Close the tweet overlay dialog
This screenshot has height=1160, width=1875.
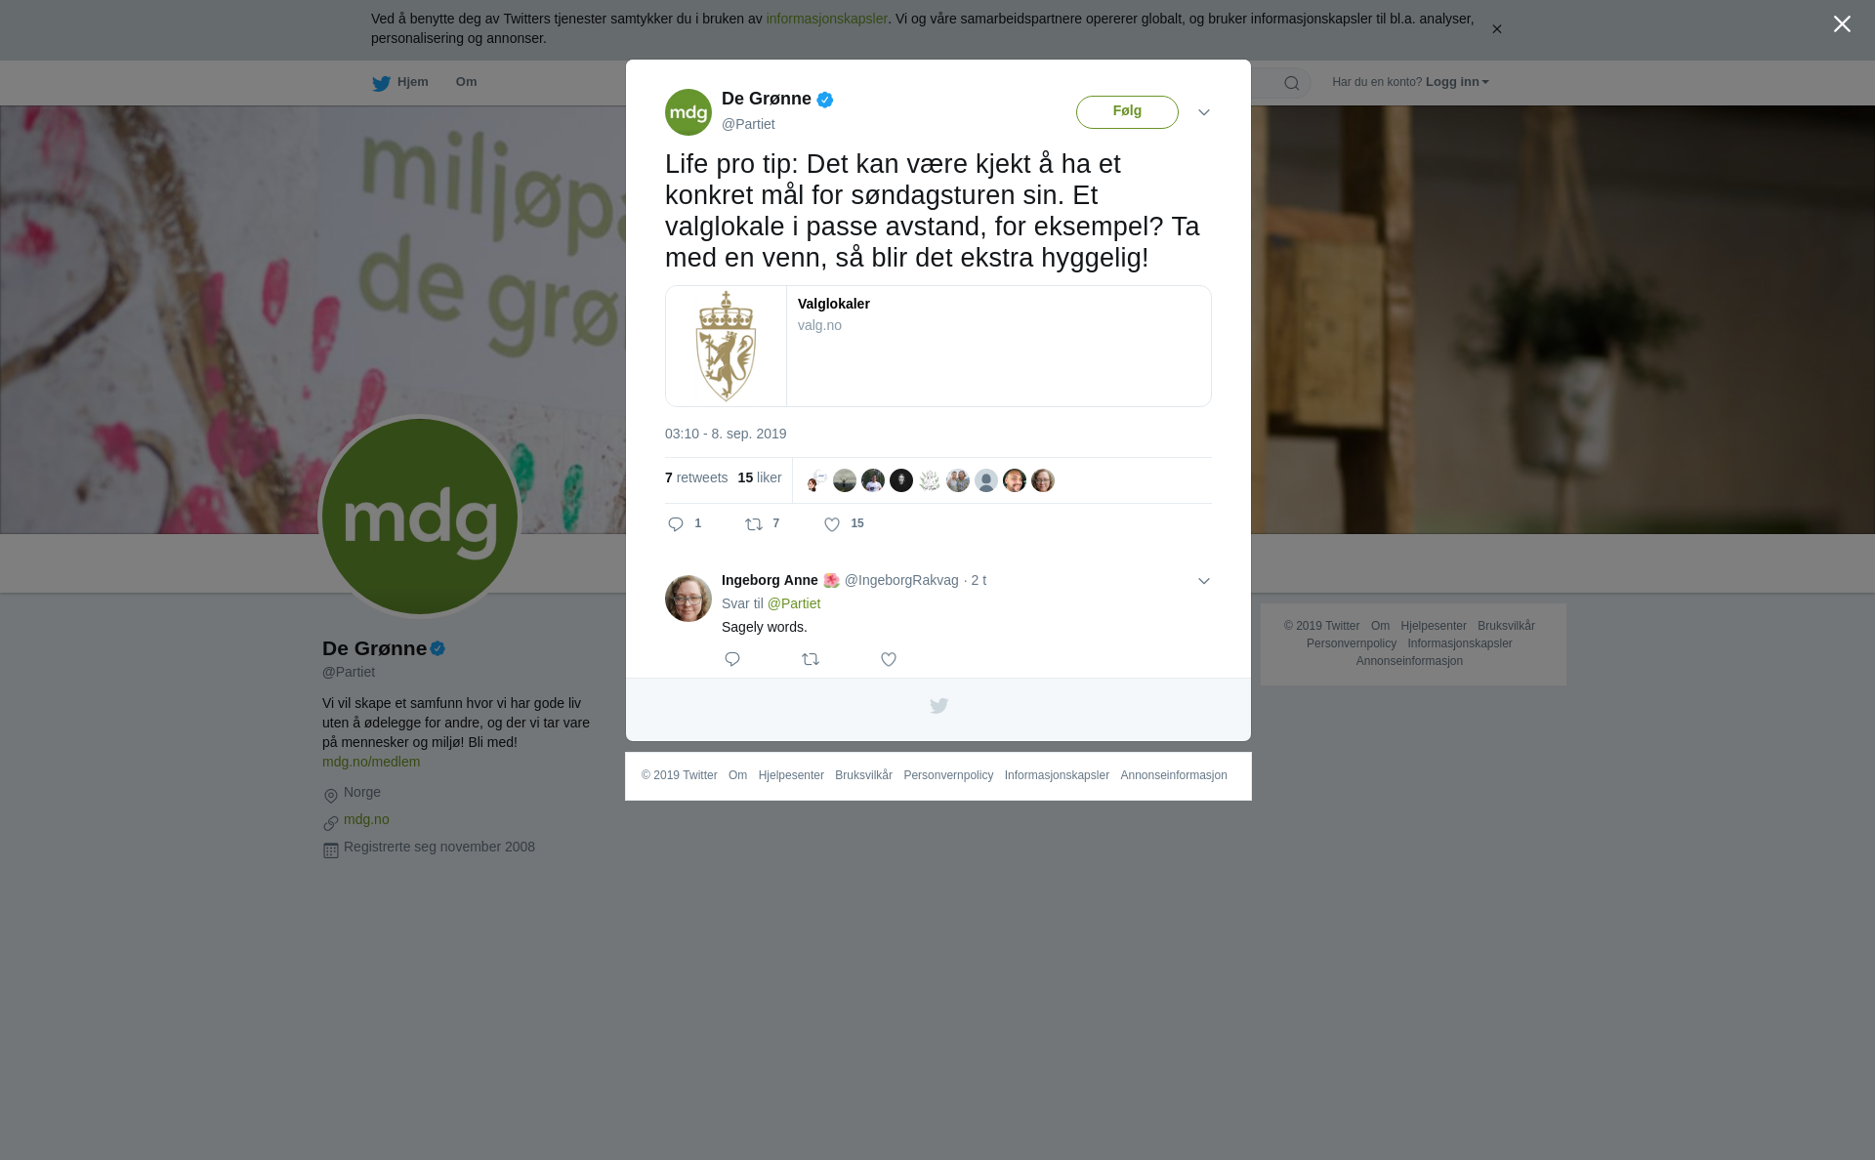1842,23
